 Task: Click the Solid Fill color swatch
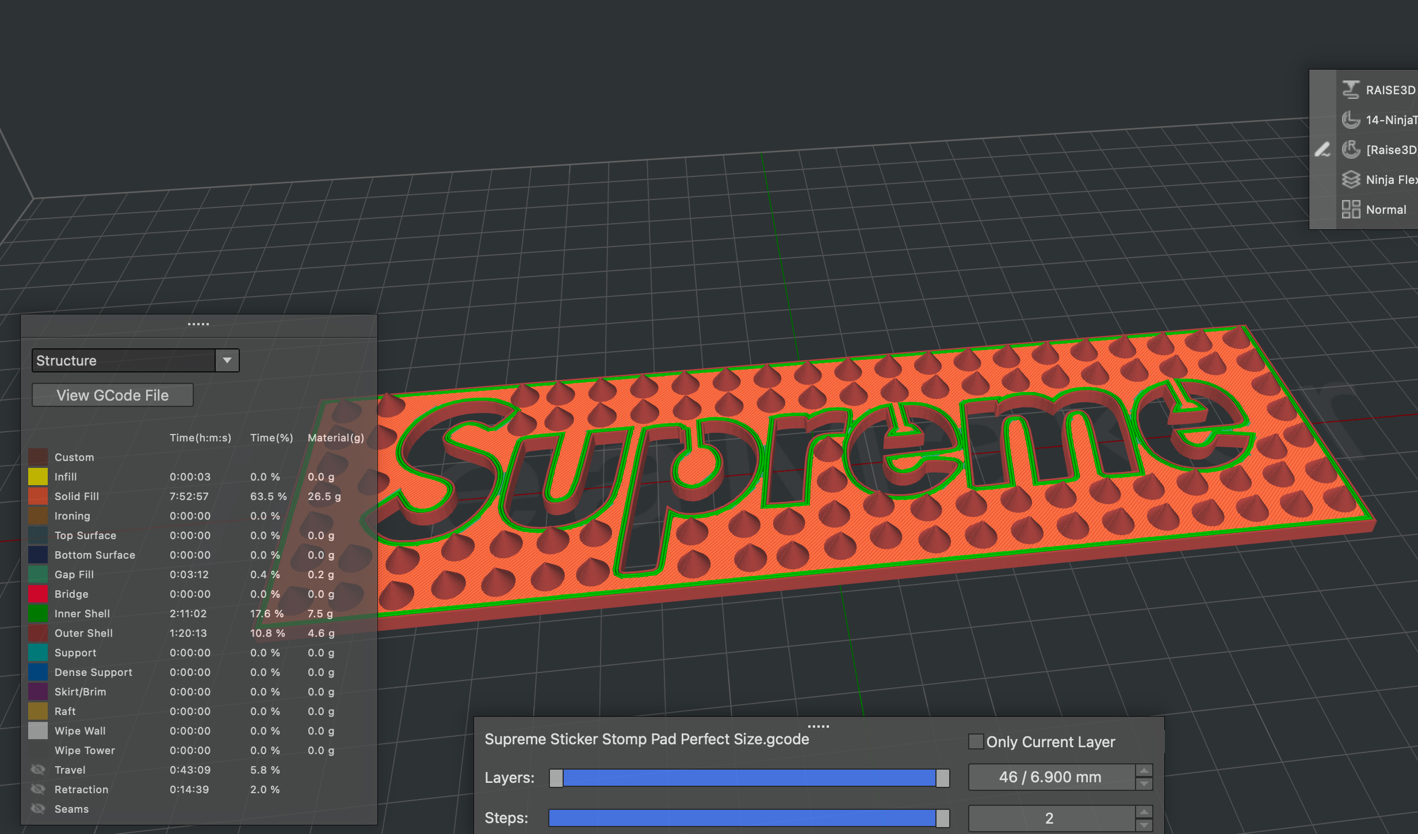[38, 496]
